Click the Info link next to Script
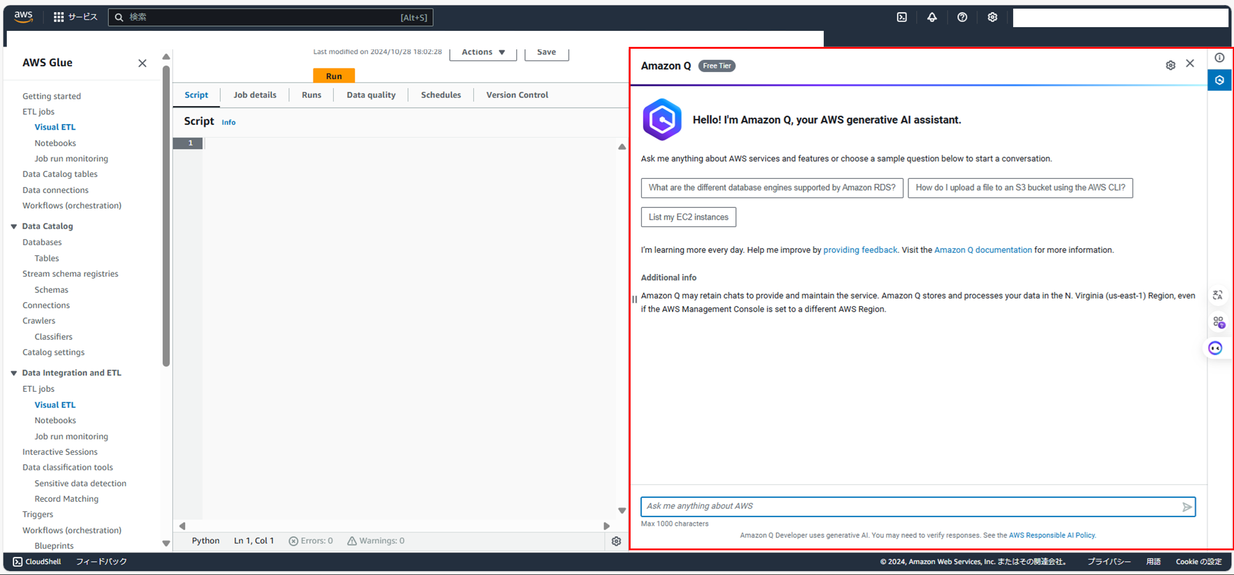 click(x=228, y=123)
